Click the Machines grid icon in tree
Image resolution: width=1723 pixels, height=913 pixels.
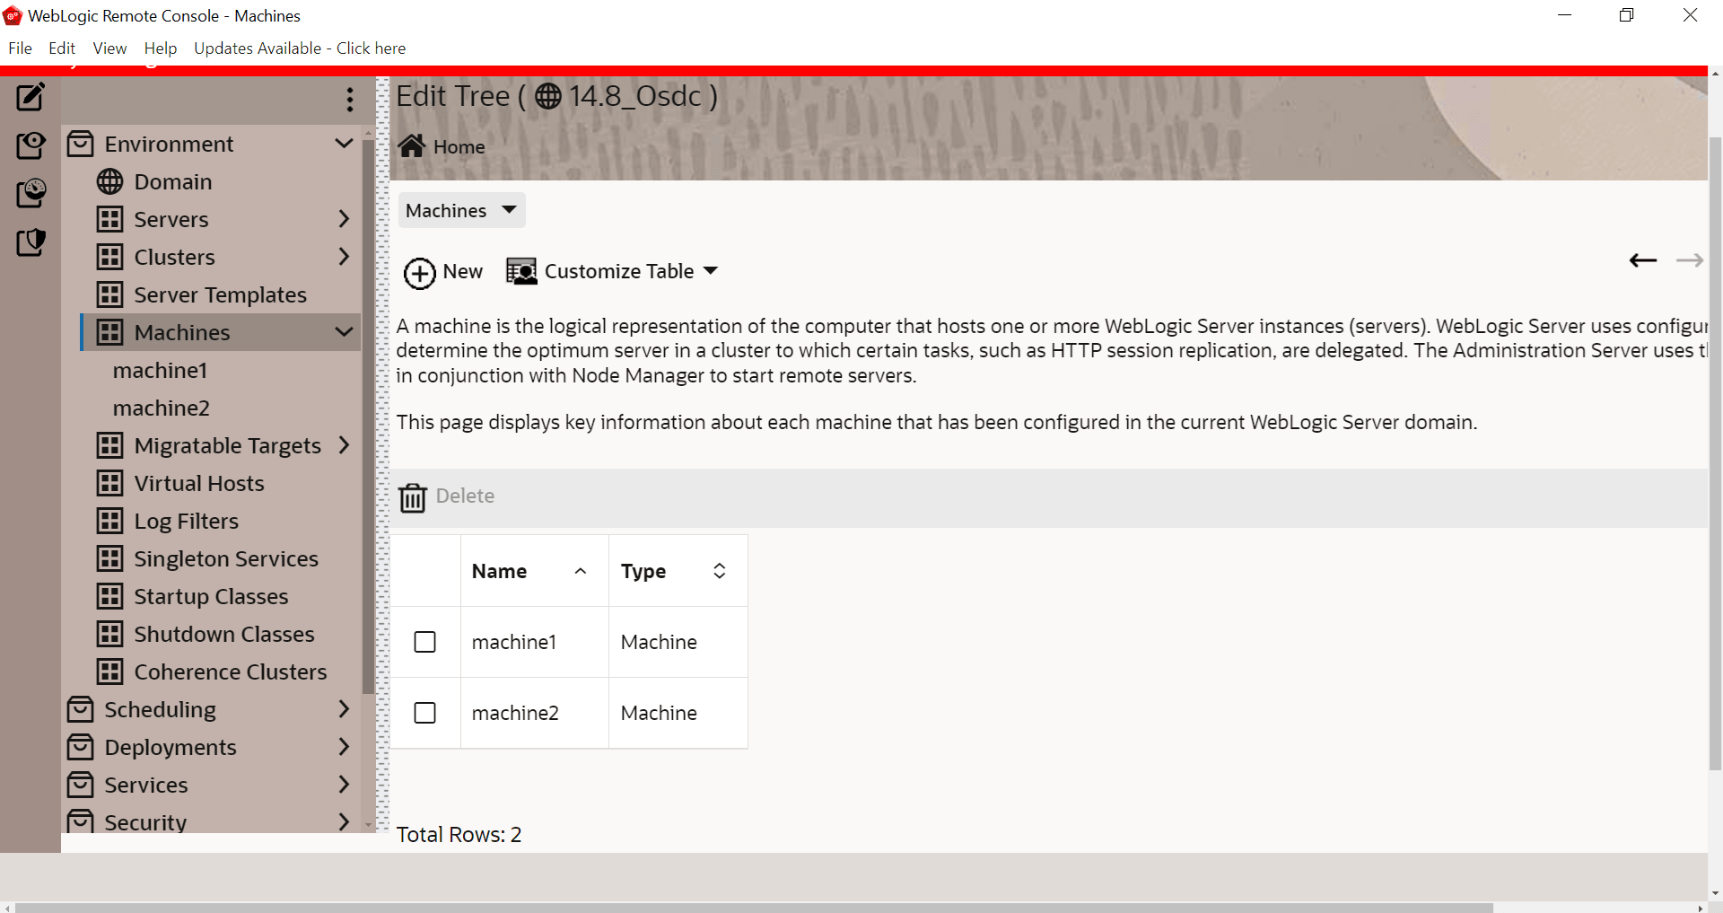(x=109, y=332)
